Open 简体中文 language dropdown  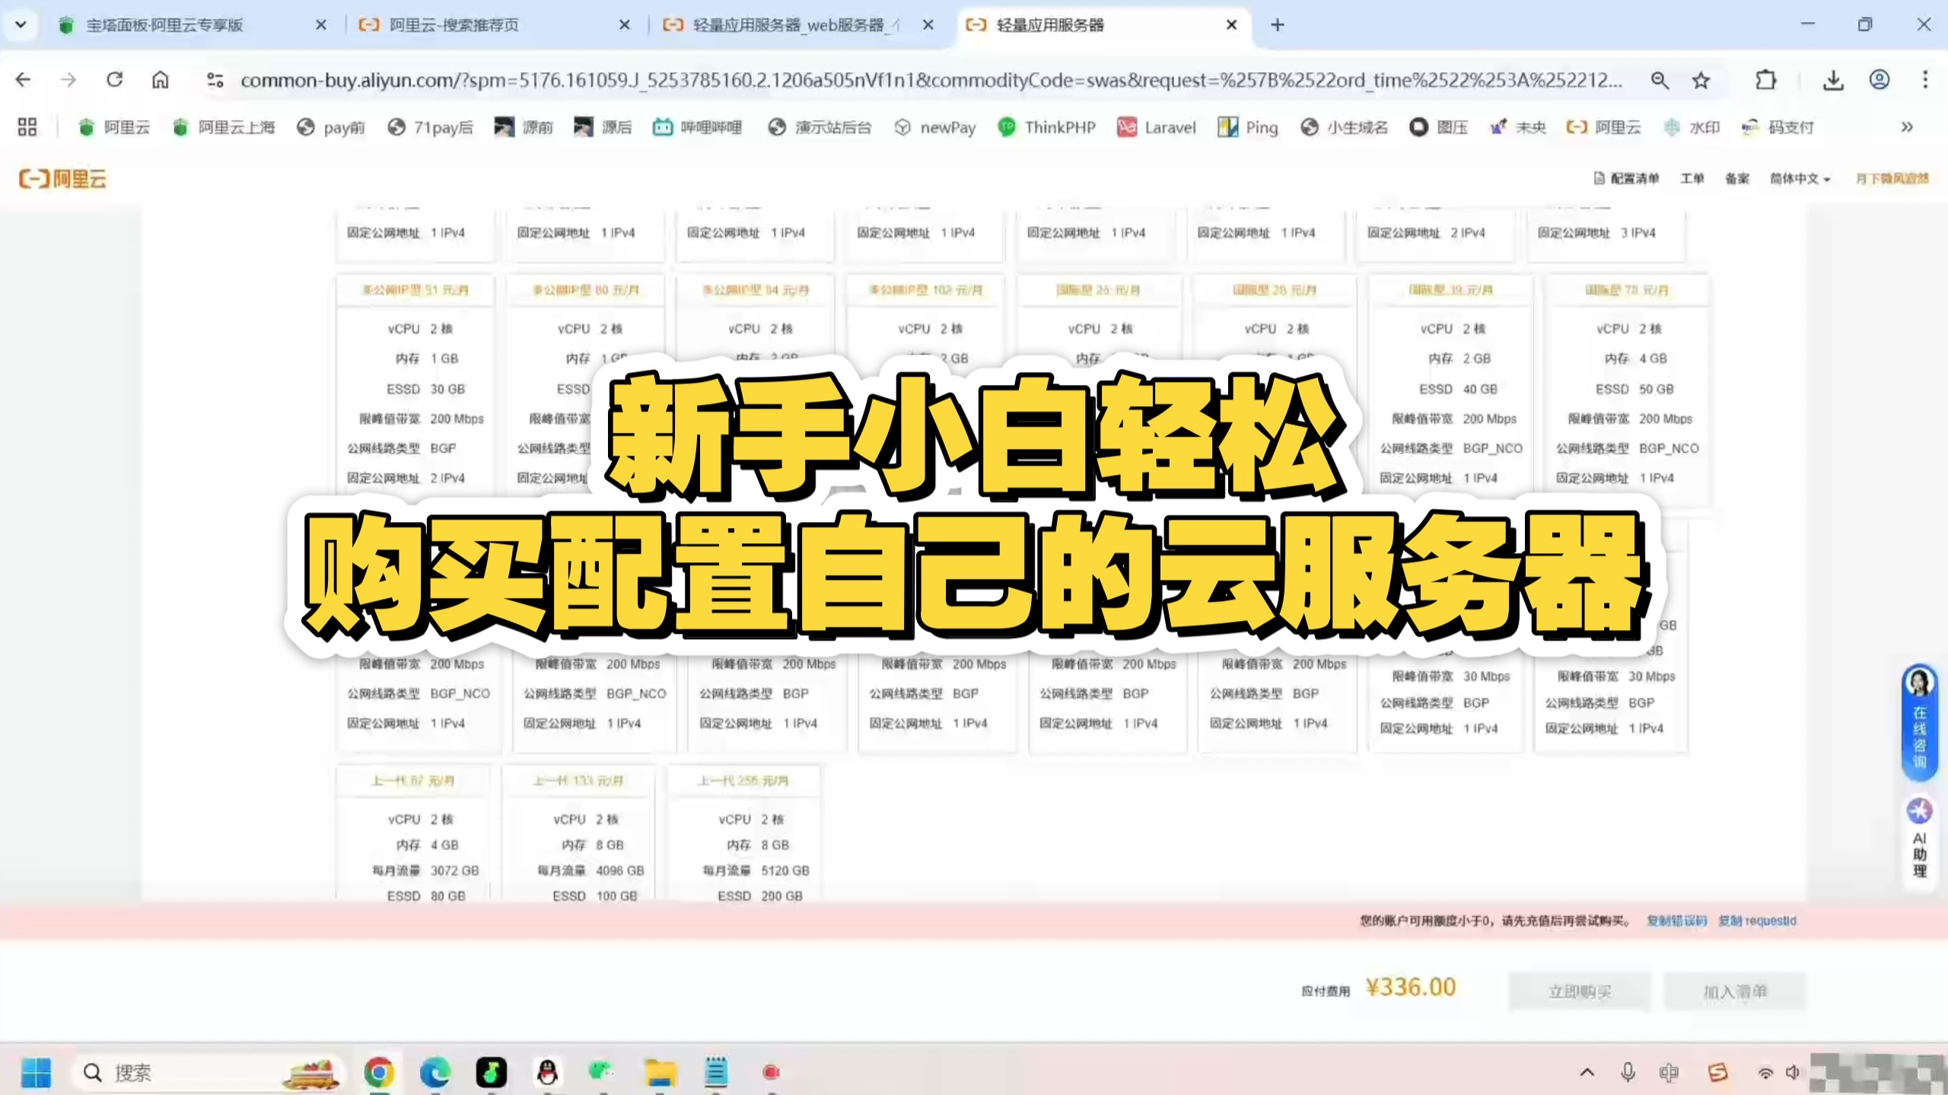click(x=1800, y=179)
